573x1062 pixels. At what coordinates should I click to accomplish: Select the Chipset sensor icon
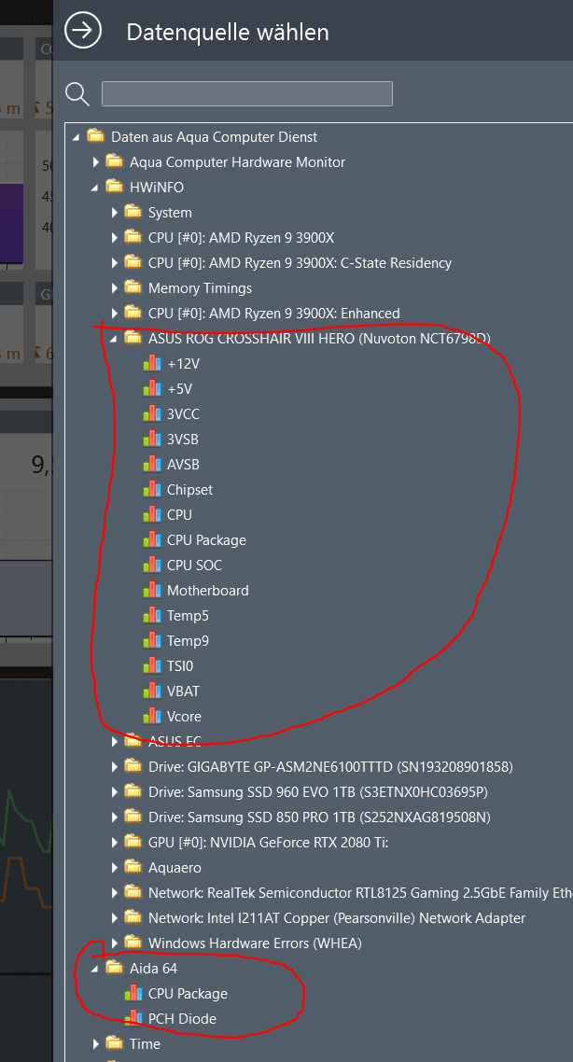pos(152,490)
